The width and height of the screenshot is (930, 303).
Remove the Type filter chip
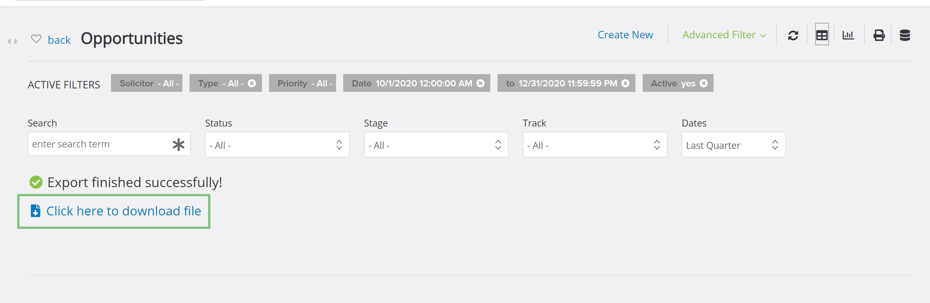[252, 83]
